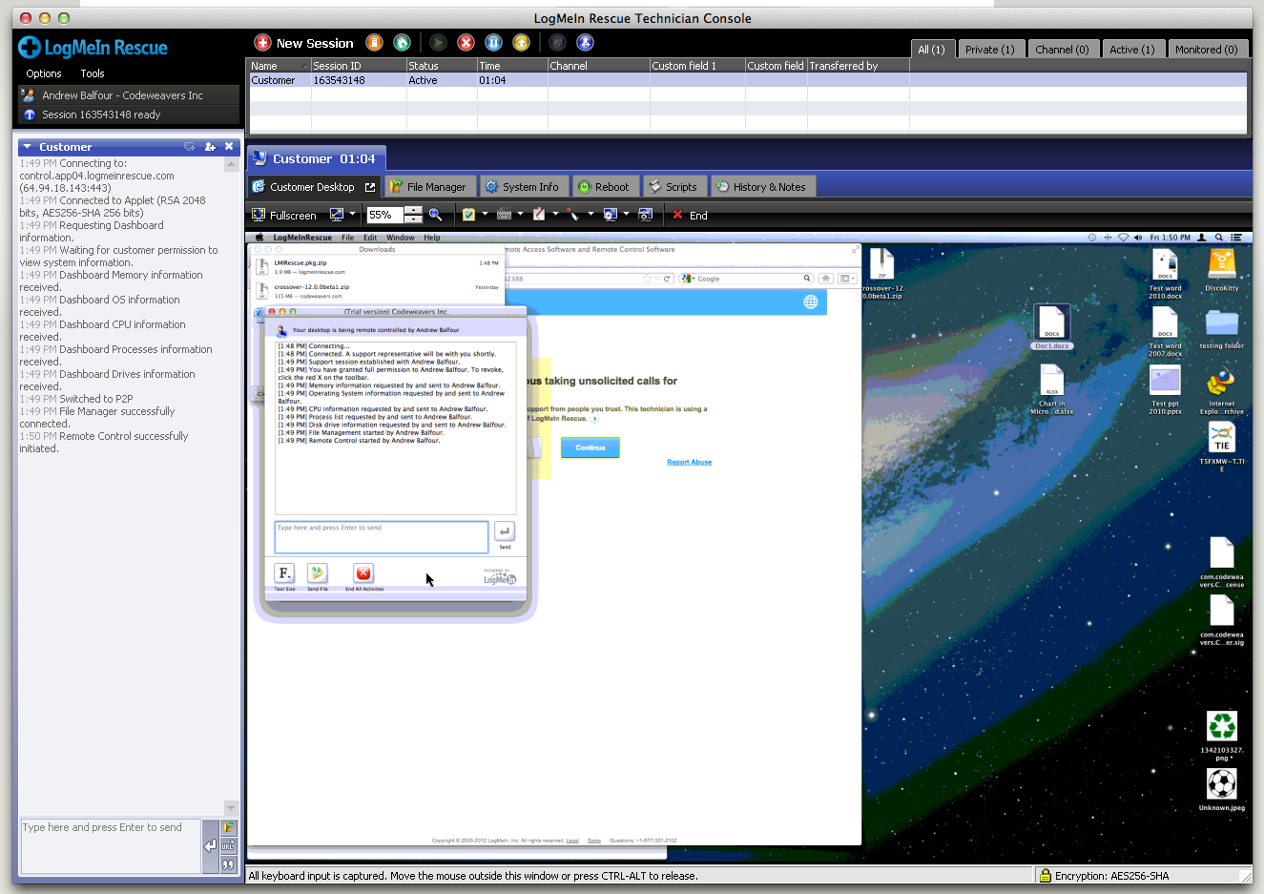Click the greyed-out screen sharing icon in top toolbar

pyautogui.click(x=558, y=43)
